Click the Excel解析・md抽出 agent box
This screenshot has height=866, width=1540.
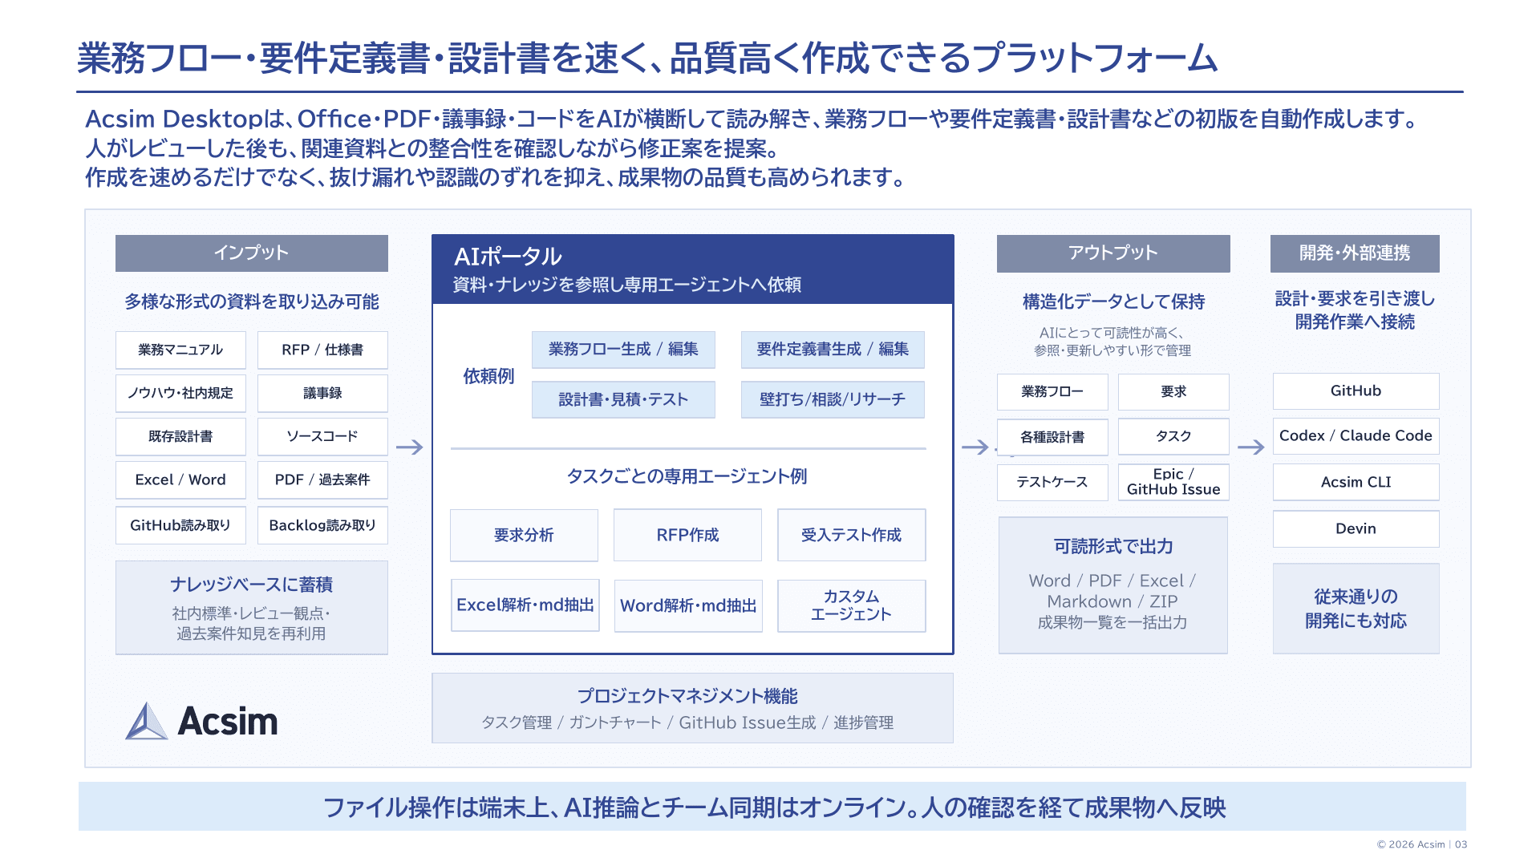[525, 605]
